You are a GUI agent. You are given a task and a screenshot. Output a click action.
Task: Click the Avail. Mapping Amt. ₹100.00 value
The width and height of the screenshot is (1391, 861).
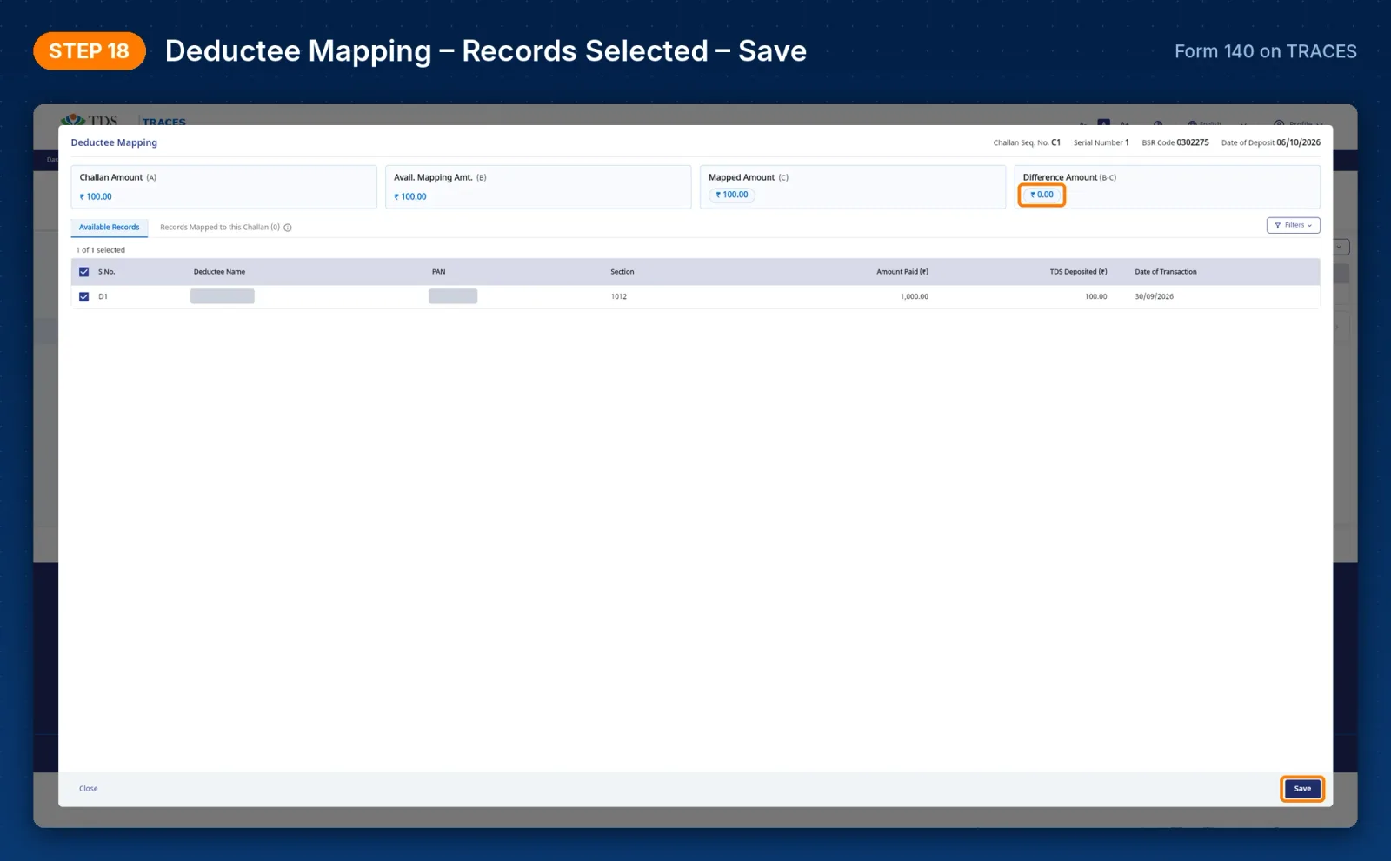410,197
